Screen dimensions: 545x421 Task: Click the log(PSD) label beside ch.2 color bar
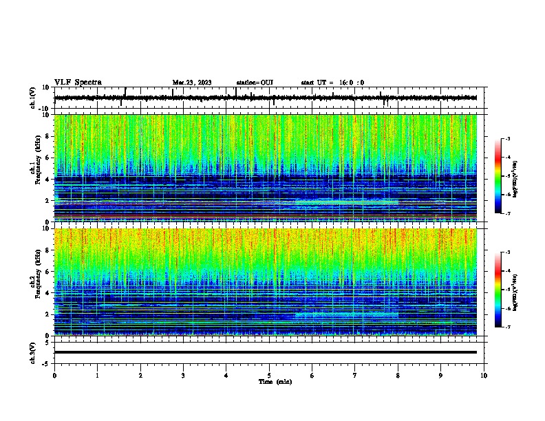[515, 292]
